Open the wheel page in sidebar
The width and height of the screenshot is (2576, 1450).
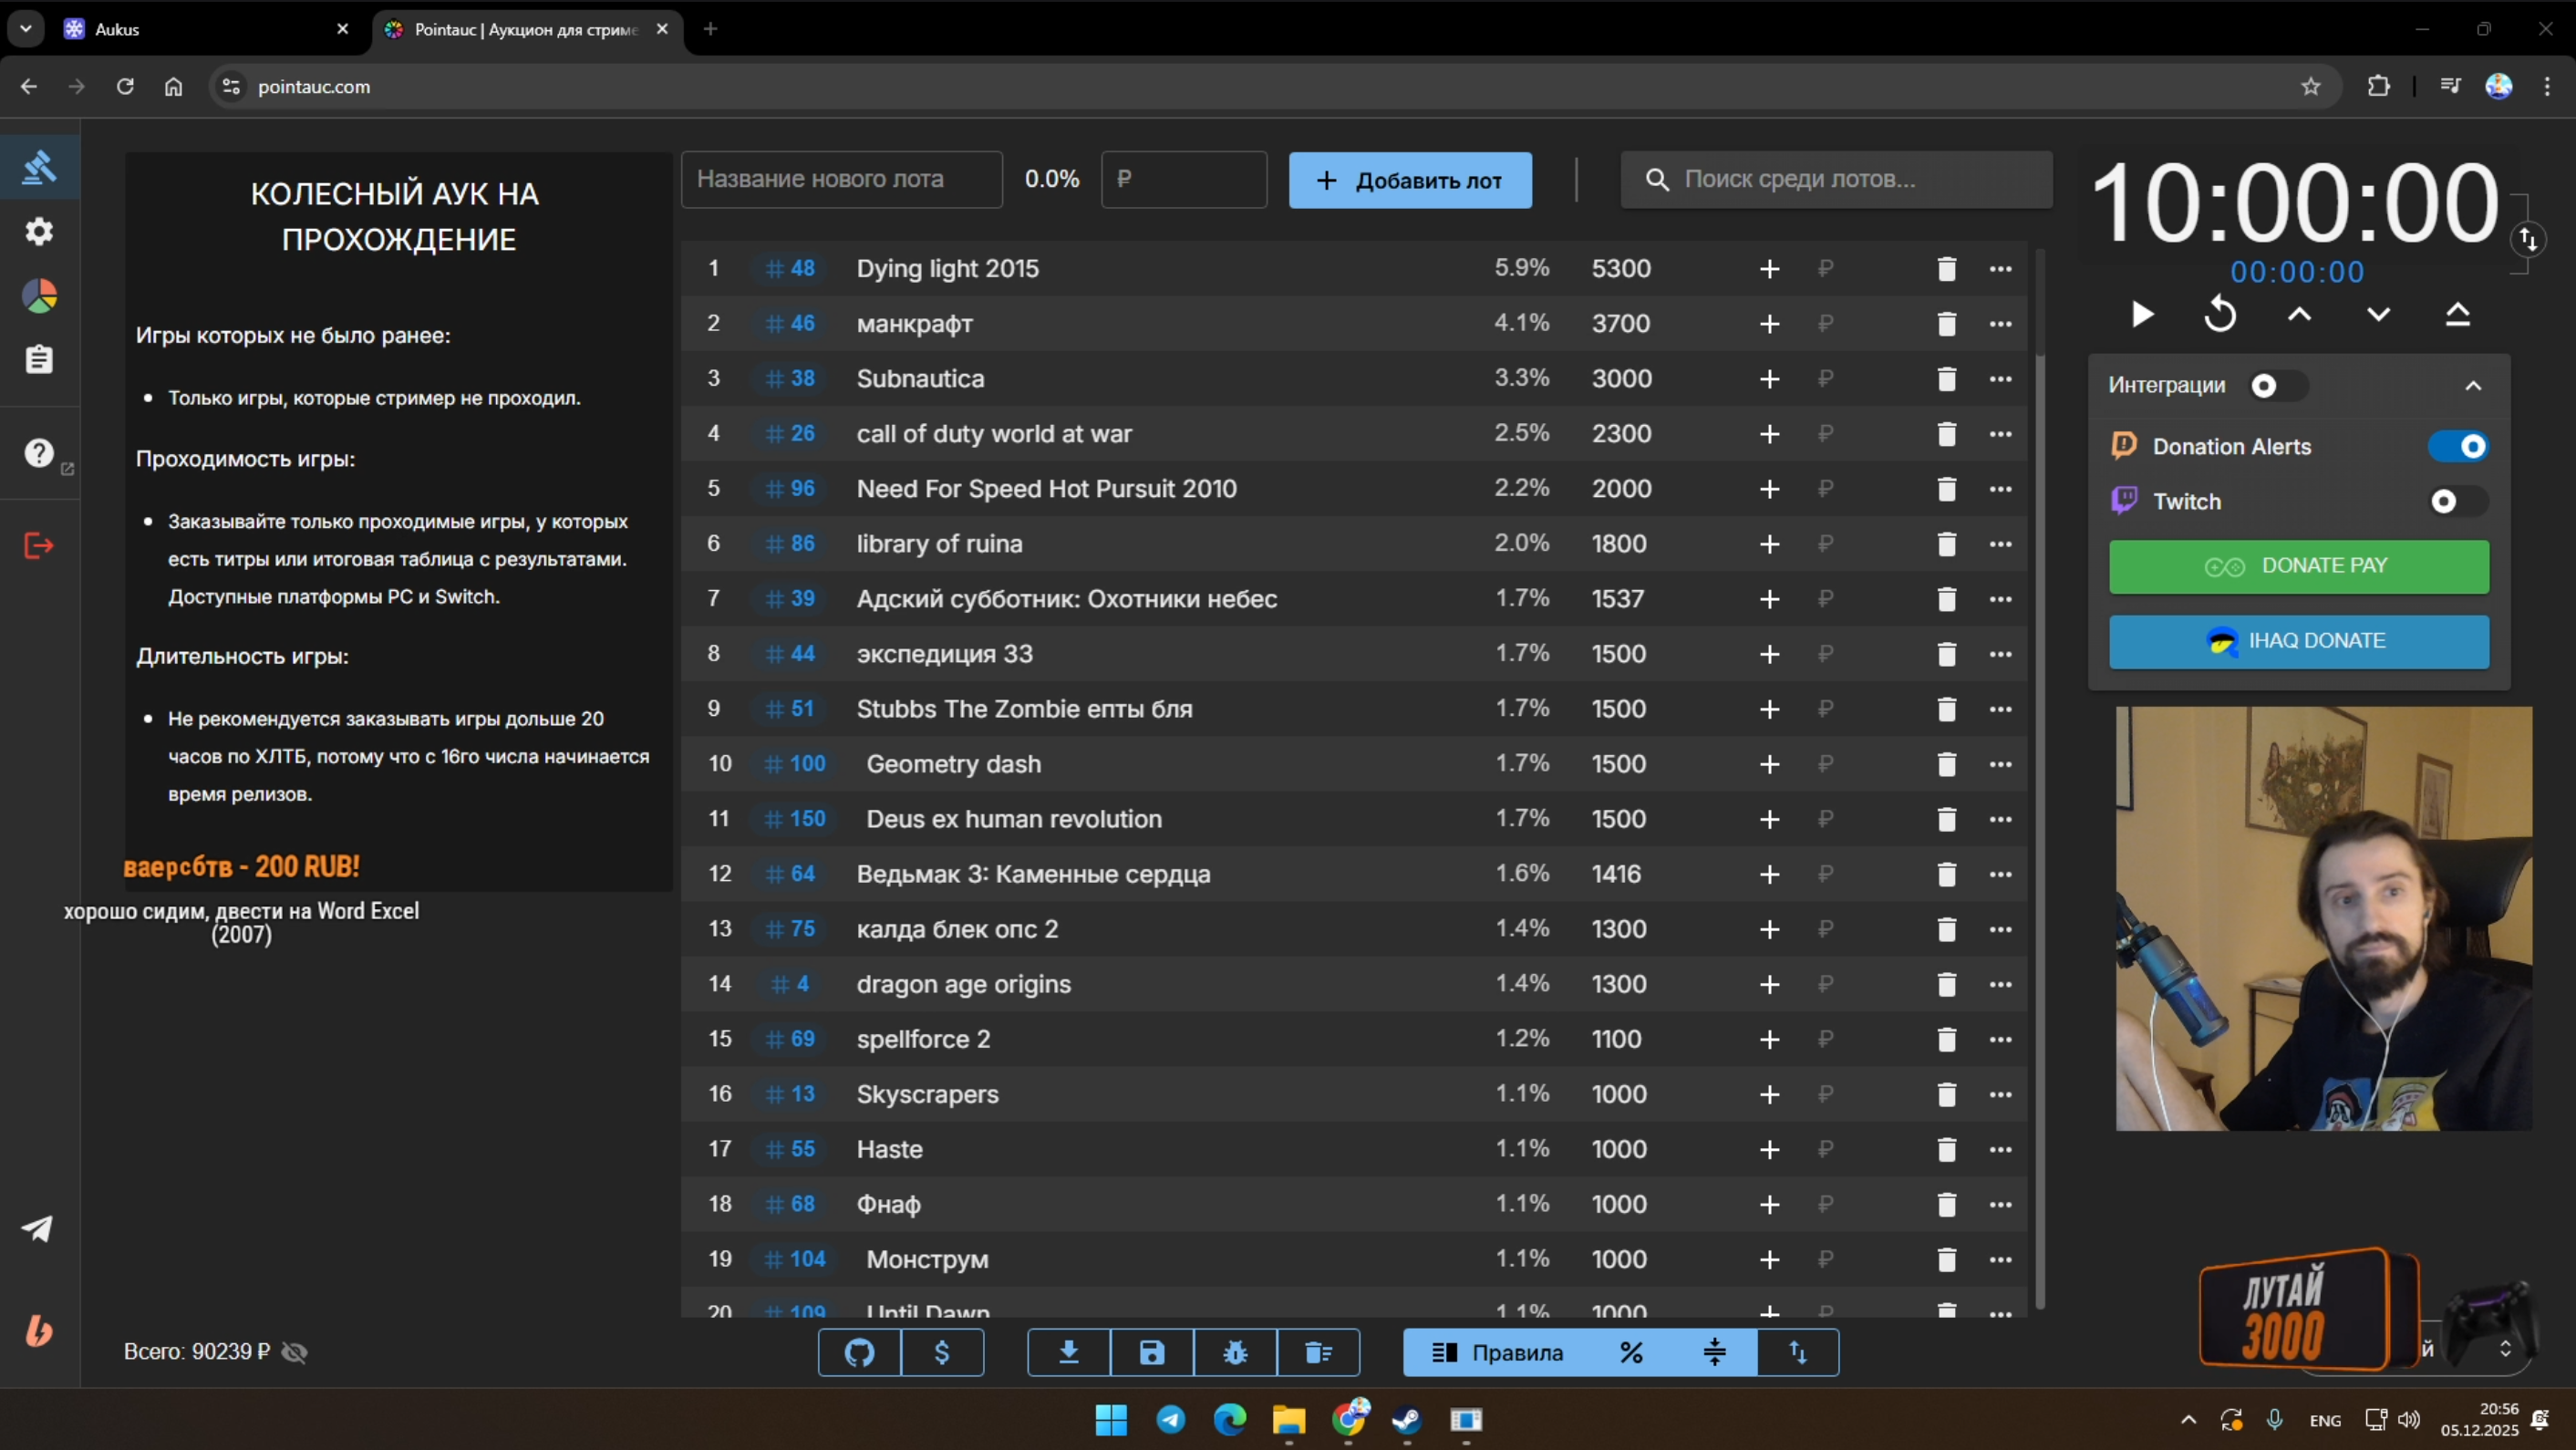(39, 296)
